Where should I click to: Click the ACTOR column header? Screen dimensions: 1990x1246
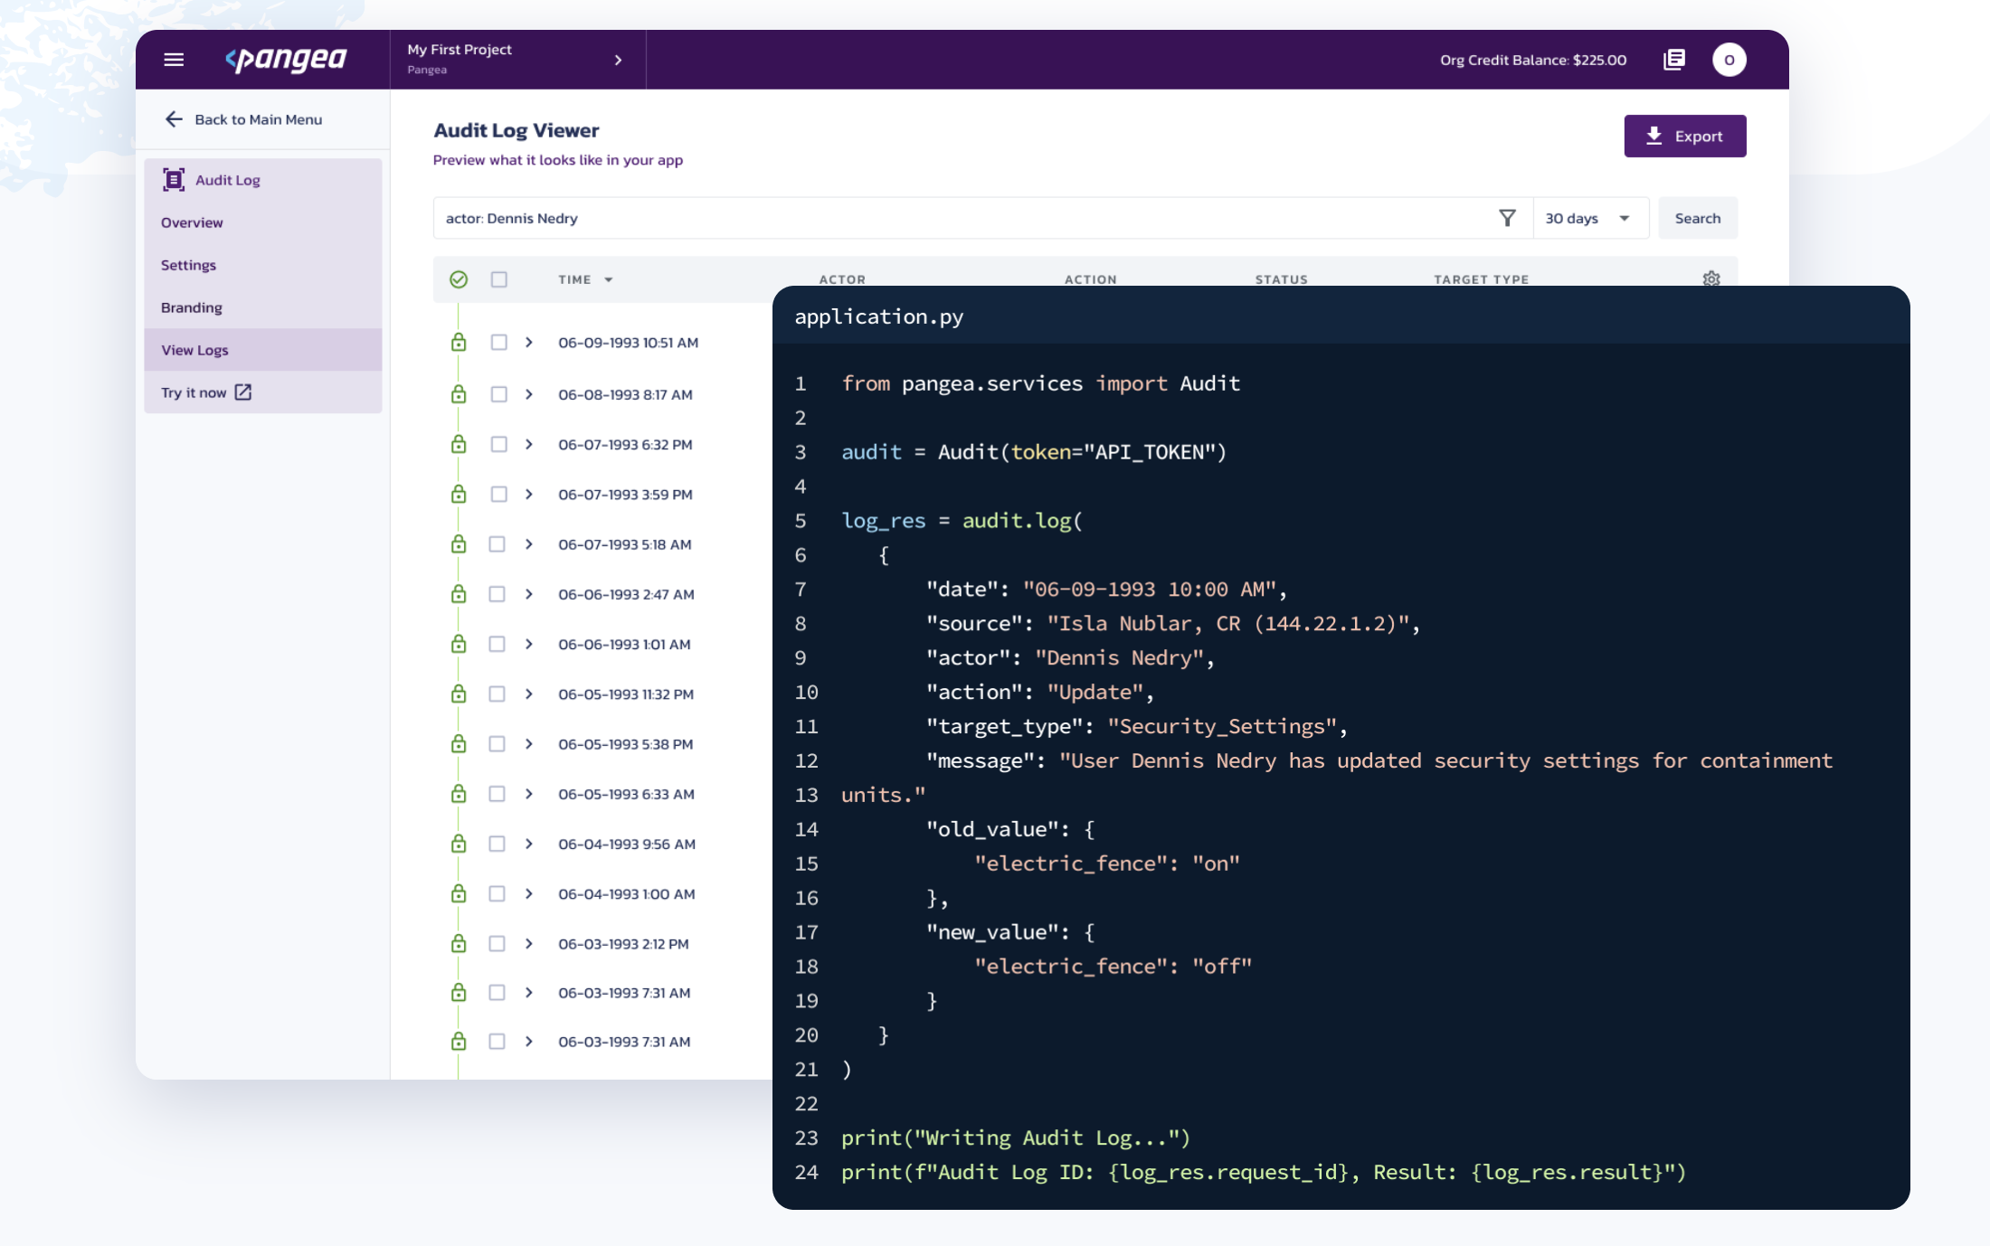[842, 279]
